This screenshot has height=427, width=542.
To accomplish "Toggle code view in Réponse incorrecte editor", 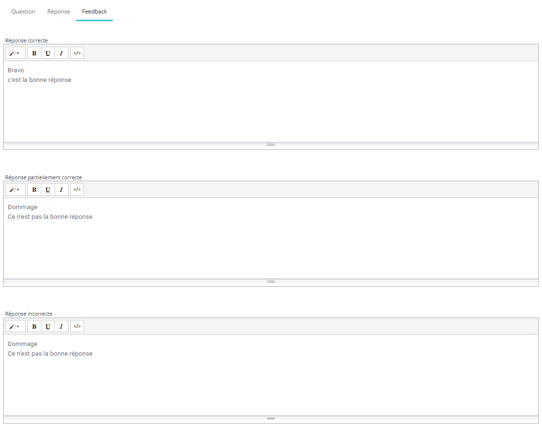I will pos(77,327).
